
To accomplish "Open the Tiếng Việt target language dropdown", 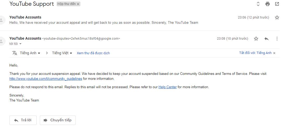I will tap(62, 53).
